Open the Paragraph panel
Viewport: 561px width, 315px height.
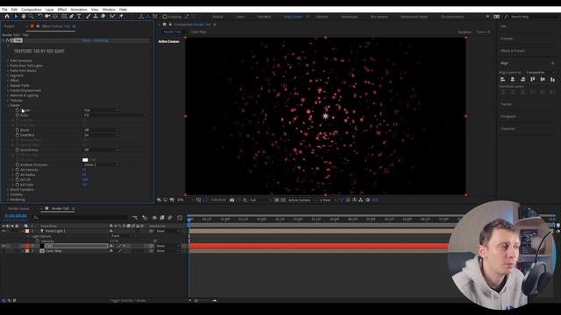pyautogui.click(x=508, y=116)
